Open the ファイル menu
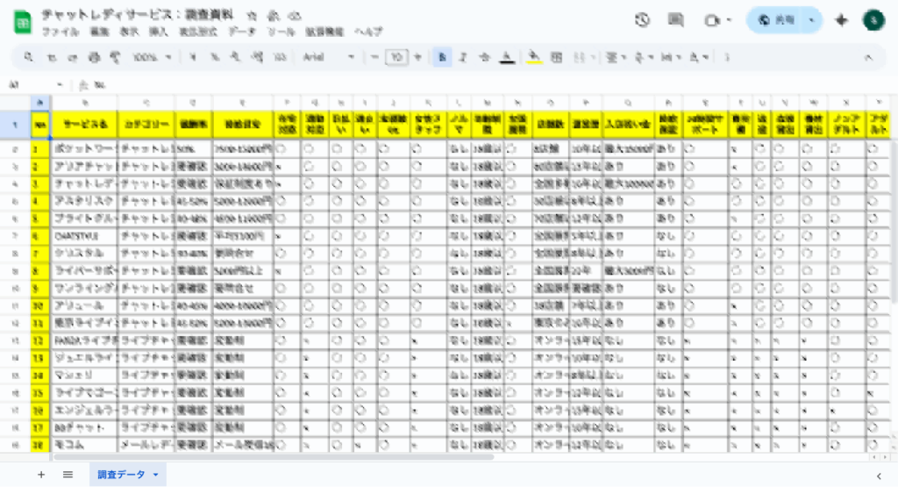Viewport: 898px width, 487px height. click(x=61, y=32)
